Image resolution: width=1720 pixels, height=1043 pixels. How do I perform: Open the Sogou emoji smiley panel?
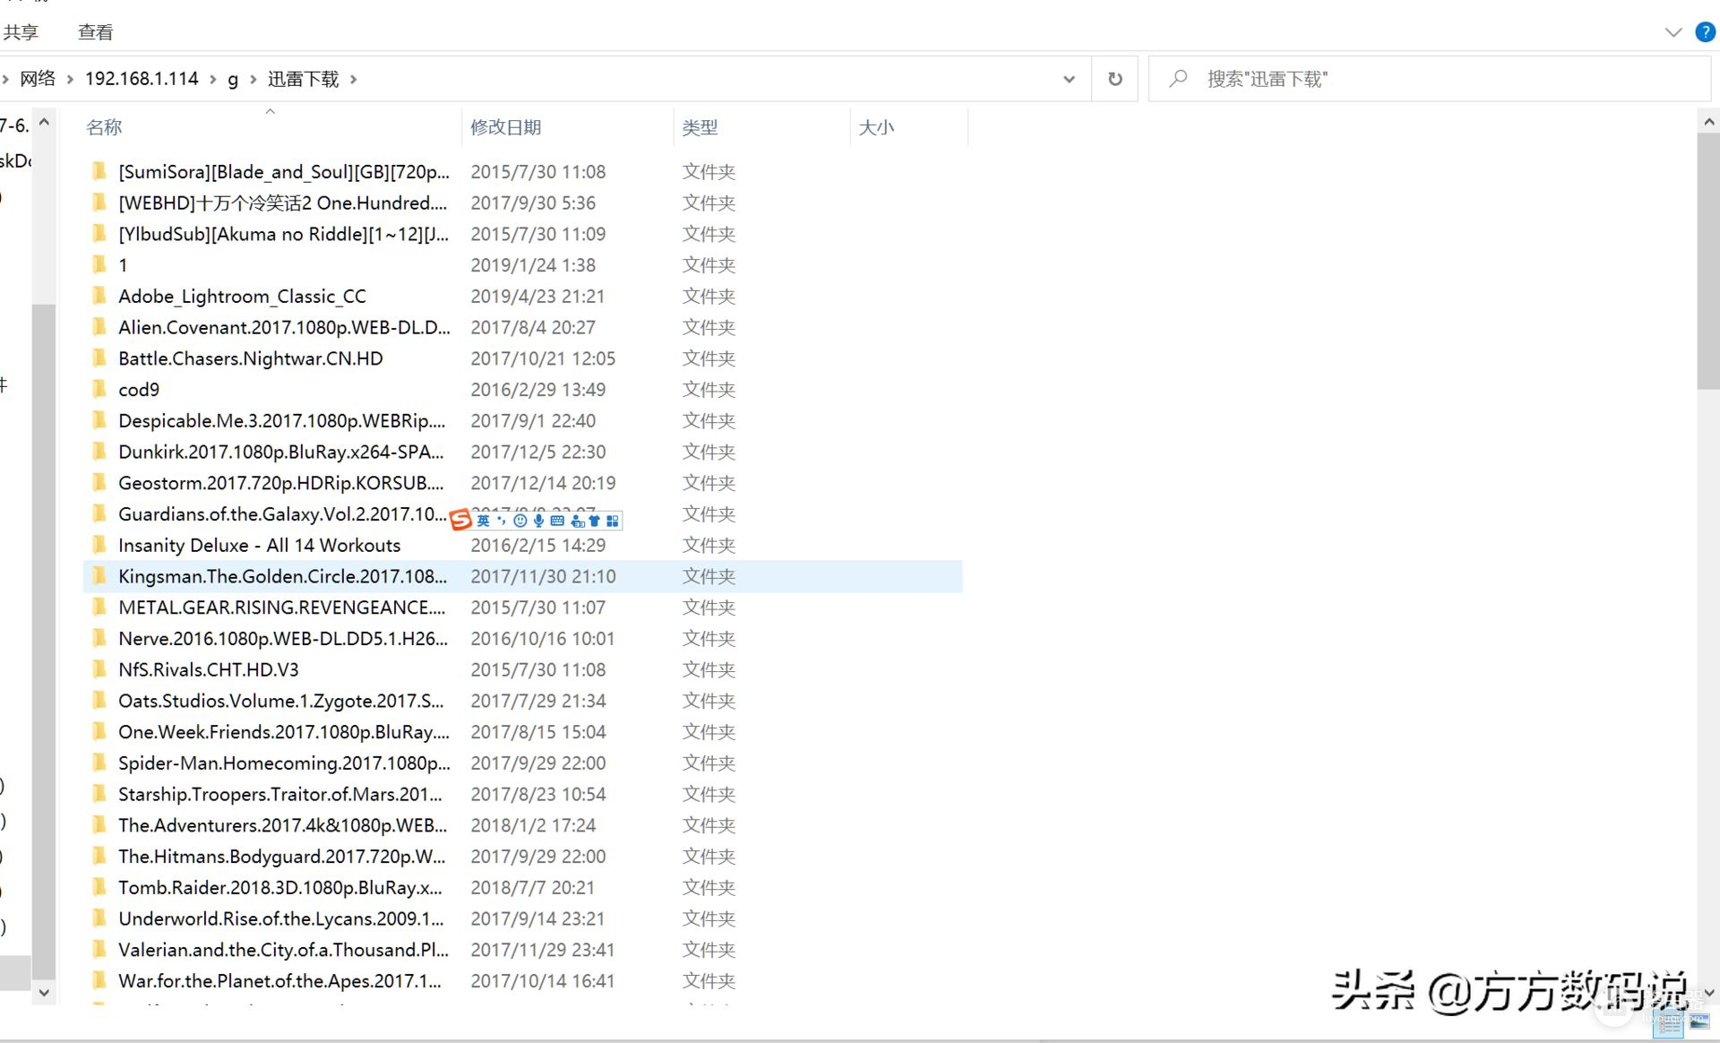click(x=520, y=521)
